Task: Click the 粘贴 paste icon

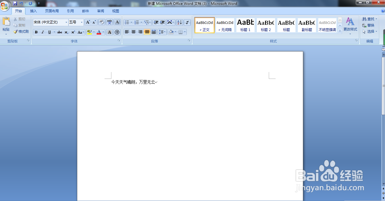Action: tap(6, 22)
